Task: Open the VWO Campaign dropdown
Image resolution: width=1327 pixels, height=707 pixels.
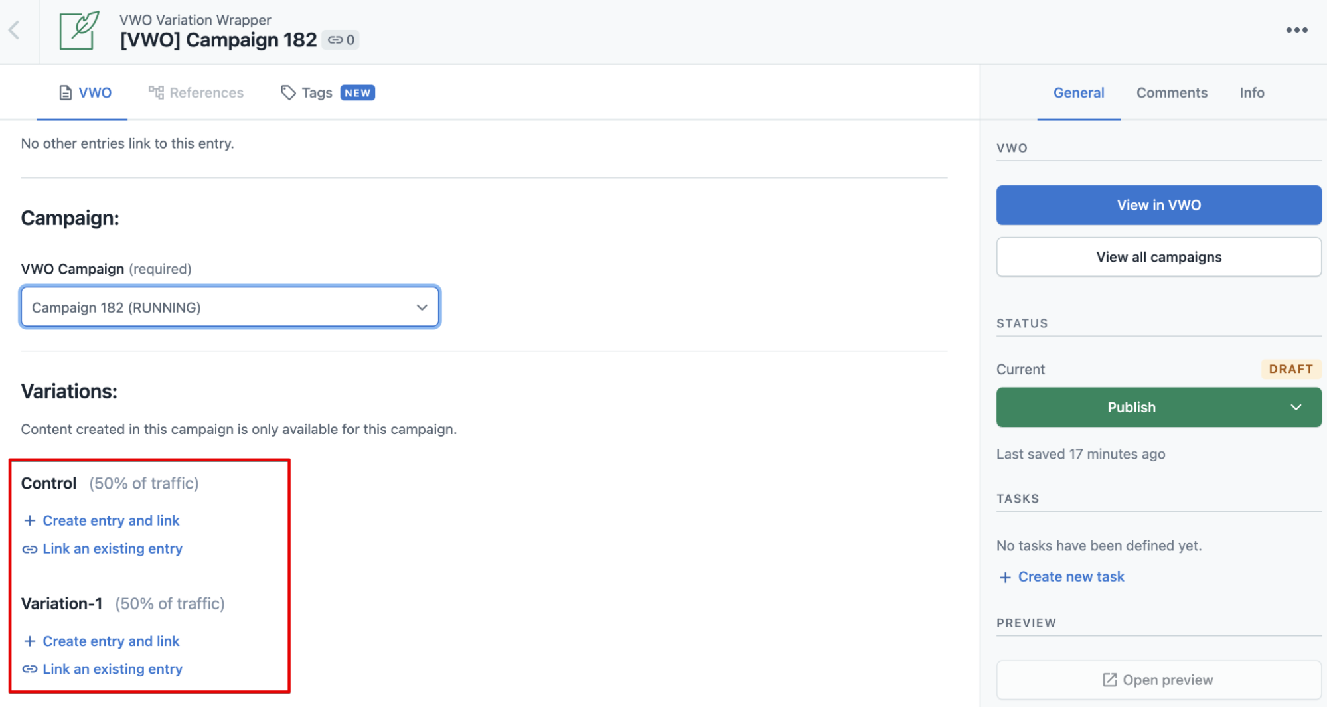Action: 230,307
